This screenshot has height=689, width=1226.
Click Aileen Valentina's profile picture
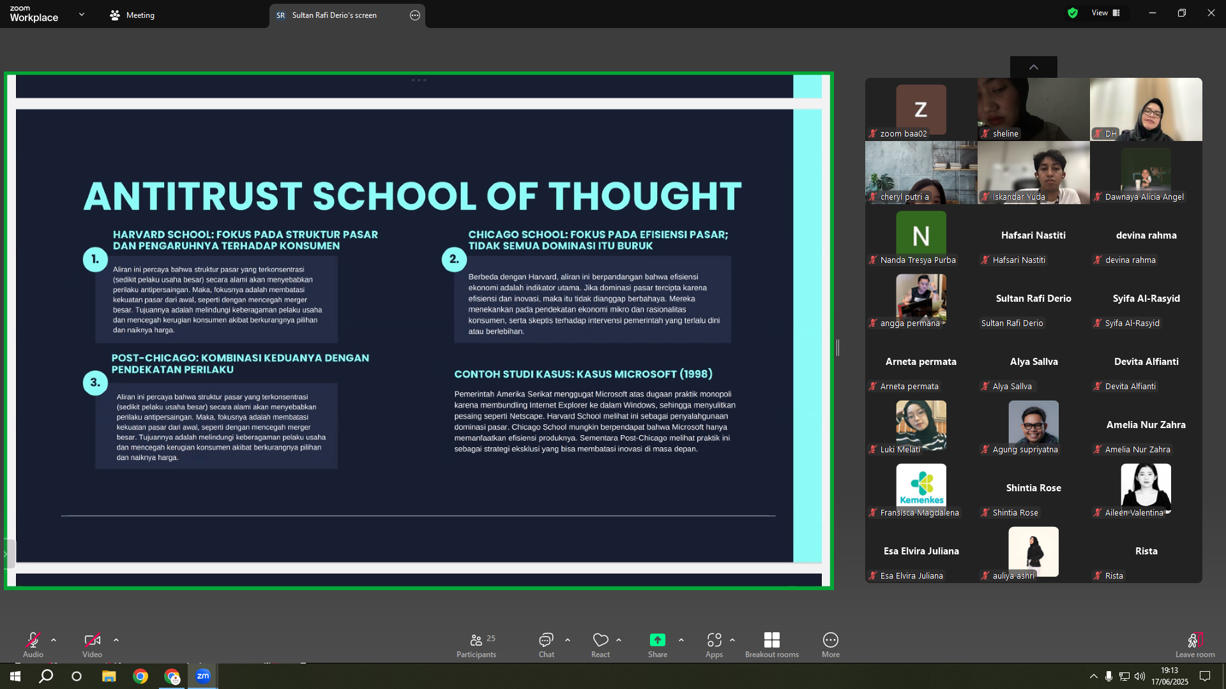tap(1146, 488)
